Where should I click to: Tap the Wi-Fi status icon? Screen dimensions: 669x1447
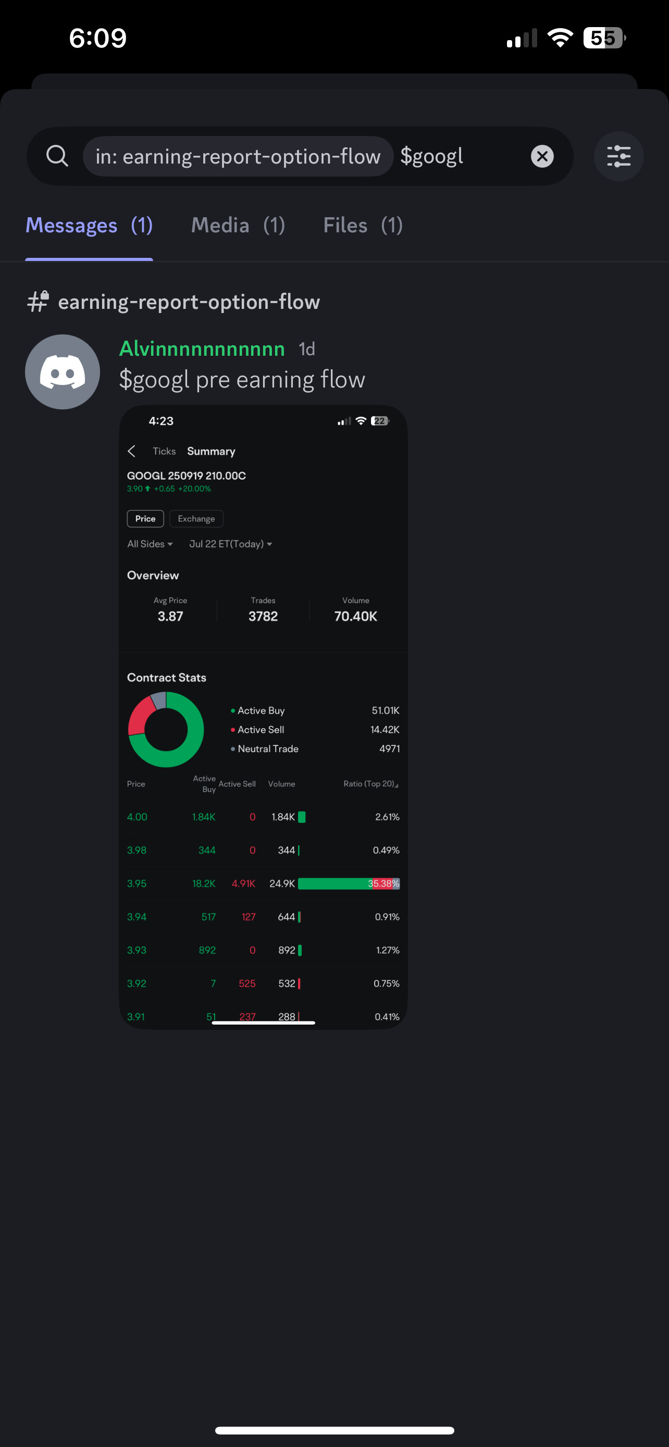pyautogui.click(x=560, y=38)
